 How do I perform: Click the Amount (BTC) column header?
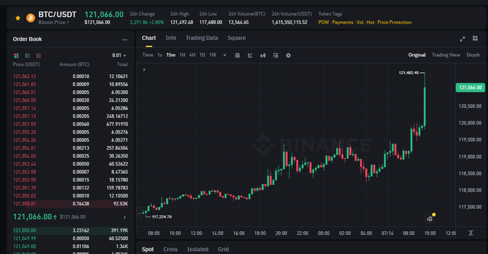coord(74,64)
